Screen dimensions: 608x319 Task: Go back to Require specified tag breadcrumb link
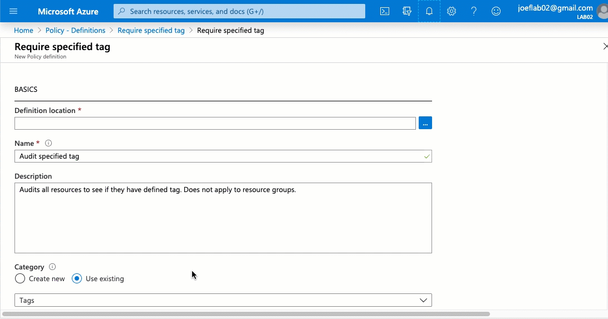(151, 31)
